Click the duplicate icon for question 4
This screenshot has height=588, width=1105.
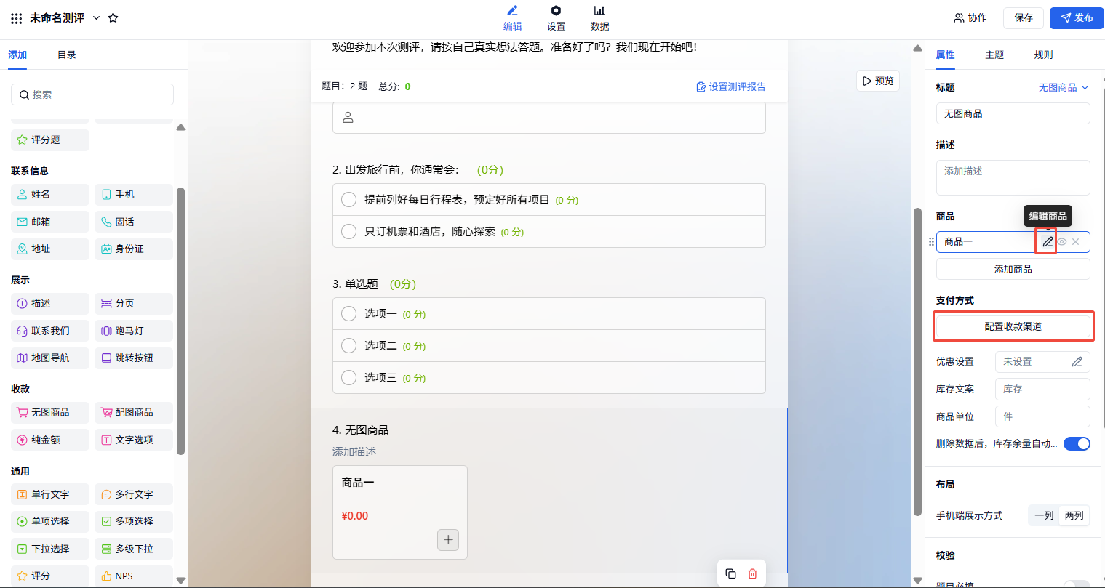[x=730, y=573]
